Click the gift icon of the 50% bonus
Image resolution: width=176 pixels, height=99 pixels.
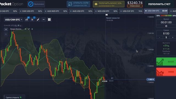pyautogui.click(x=96, y=4)
